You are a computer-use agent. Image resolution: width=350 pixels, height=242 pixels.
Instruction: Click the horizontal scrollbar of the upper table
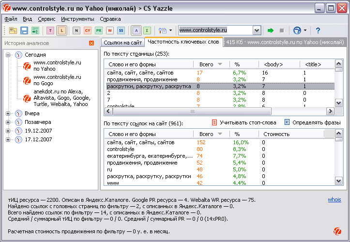[218, 112]
